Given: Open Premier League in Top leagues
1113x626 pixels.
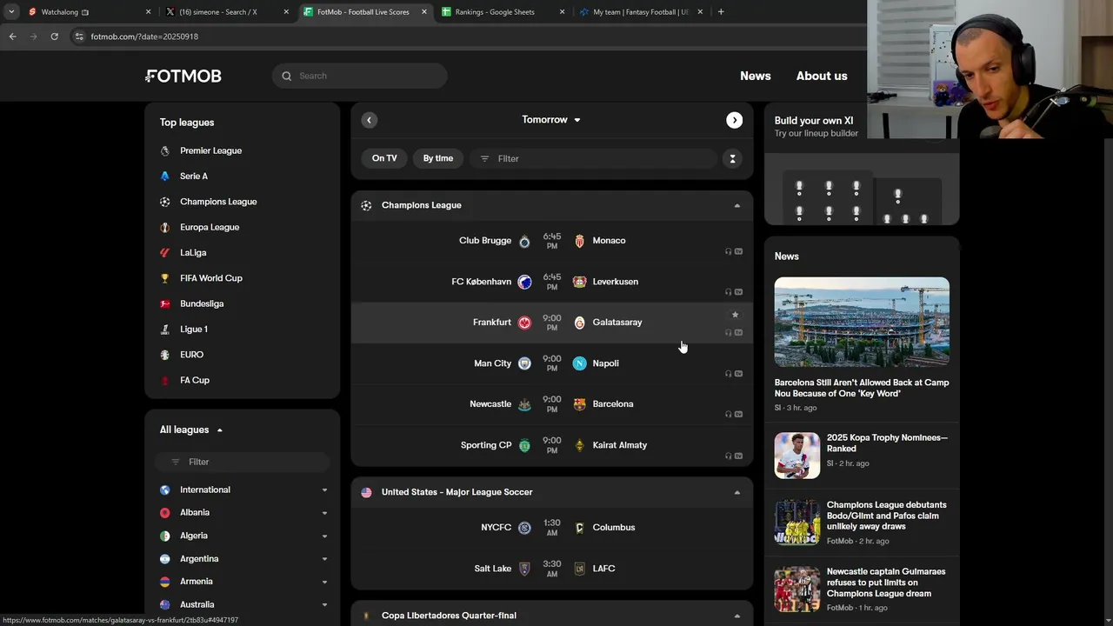Looking at the screenshot, I should (x=210, y=150).
